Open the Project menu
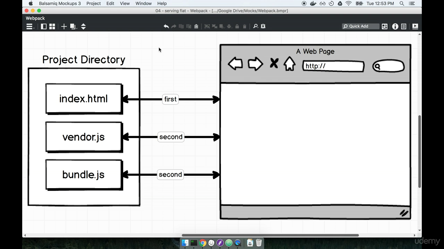 tap(93, 3)
